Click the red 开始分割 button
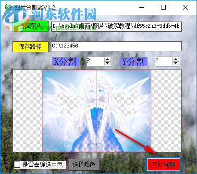The width and height of the screenshot is (197, 174). point(163,164)
